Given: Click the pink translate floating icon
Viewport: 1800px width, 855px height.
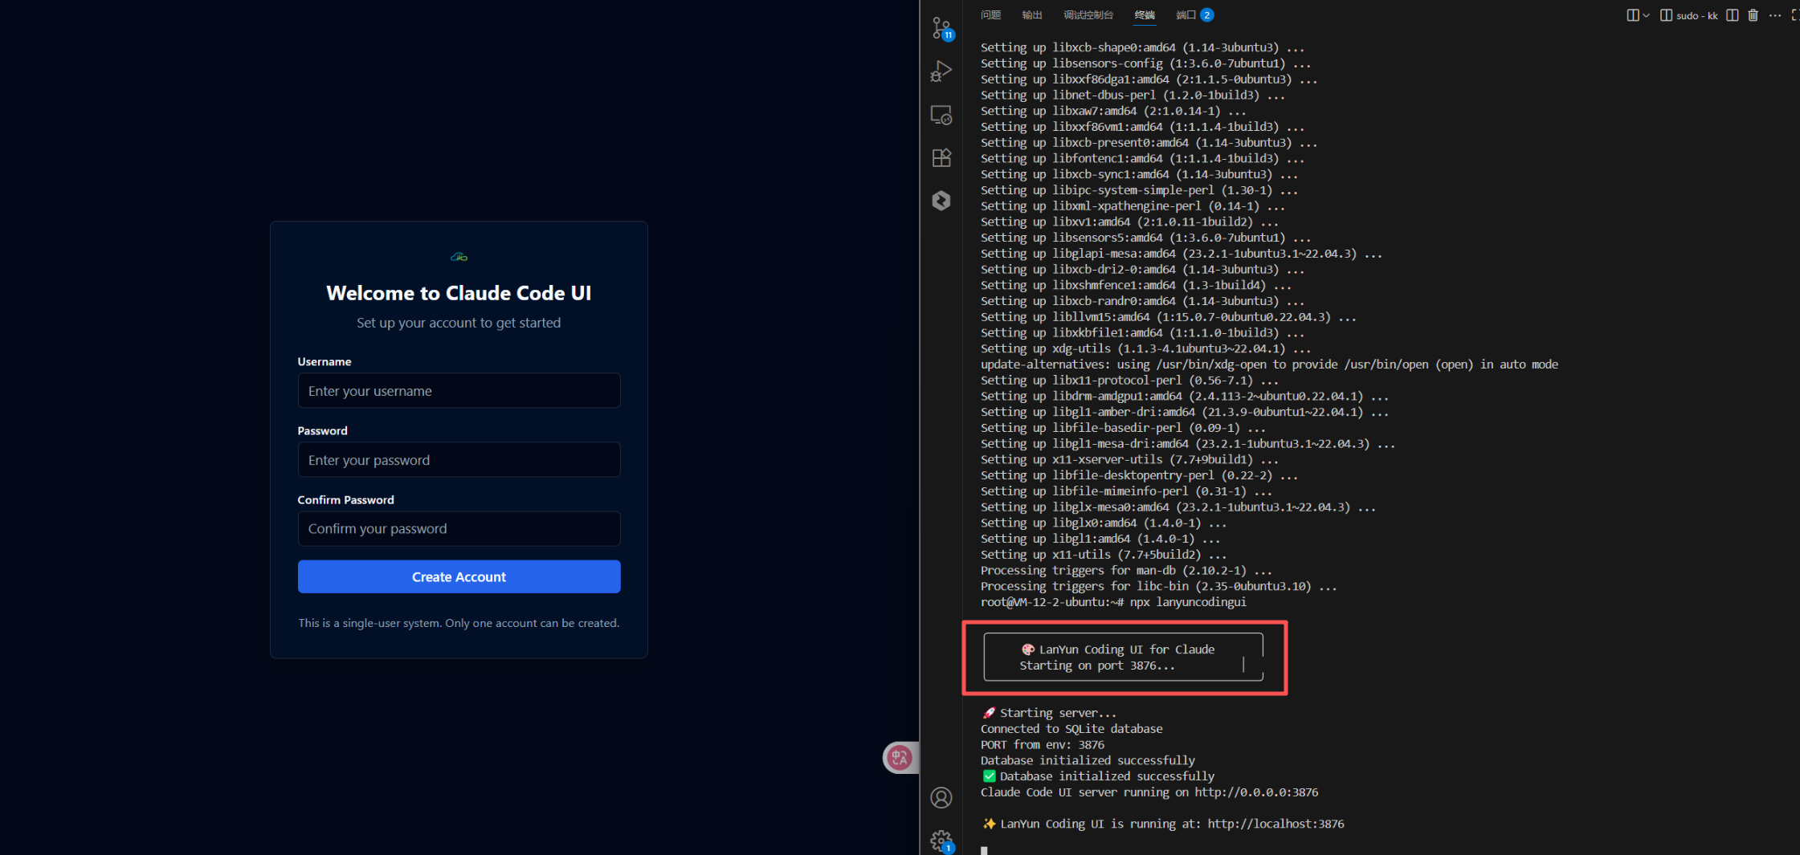Looking at the screenshot, I should pyautogui.click(x=900, y=757).
